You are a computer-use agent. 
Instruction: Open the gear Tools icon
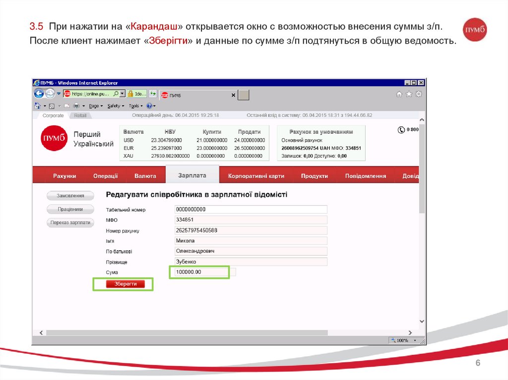[418, 94]
